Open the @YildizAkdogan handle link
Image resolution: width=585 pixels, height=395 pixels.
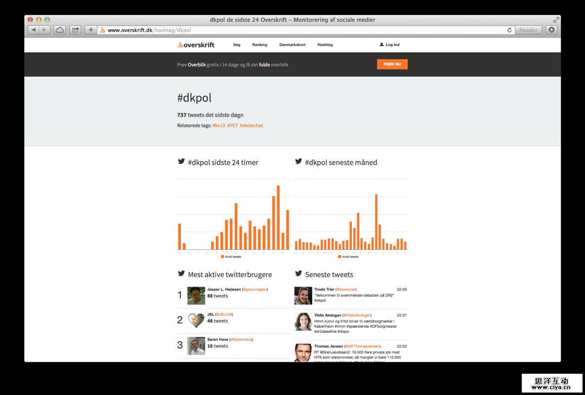357,315
